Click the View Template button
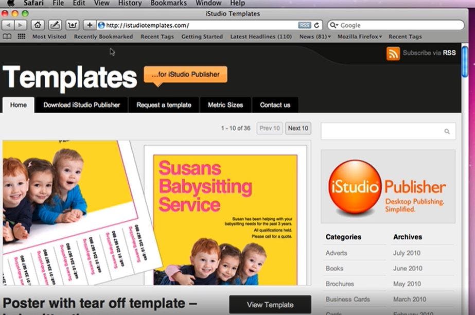 pos(270,305)
